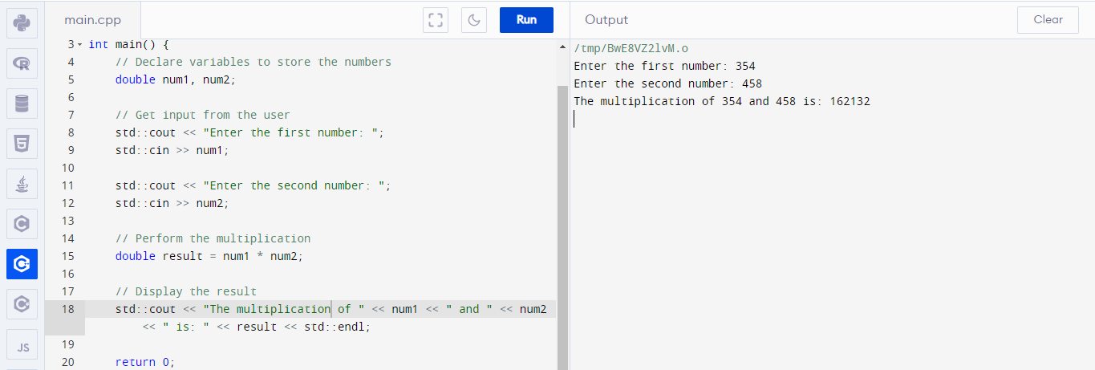Click the 'std::cin >> num2;' line
Screen dimensions: 1095x370
tap(172, 203)
